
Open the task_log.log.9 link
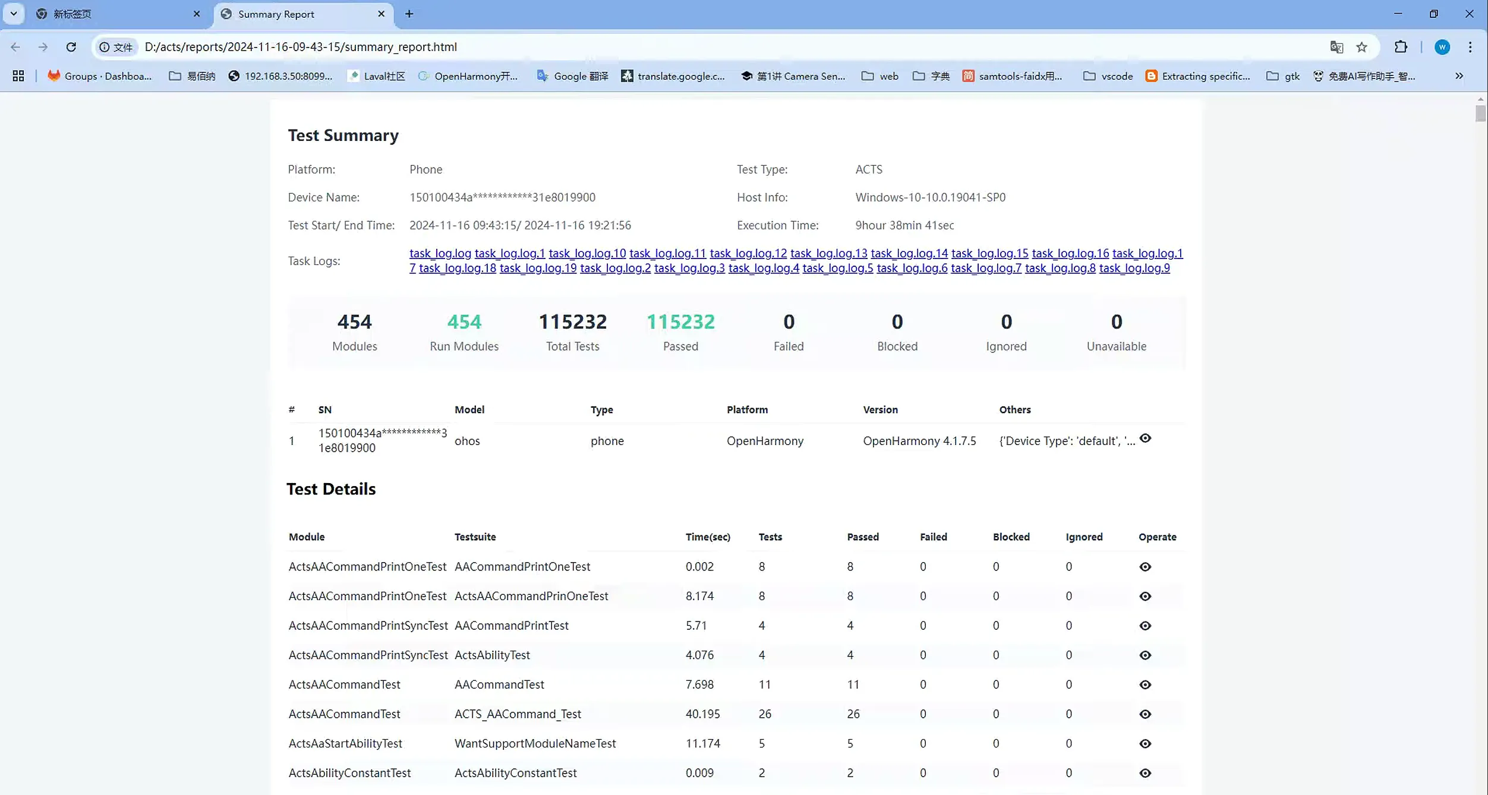(1134, 268)
